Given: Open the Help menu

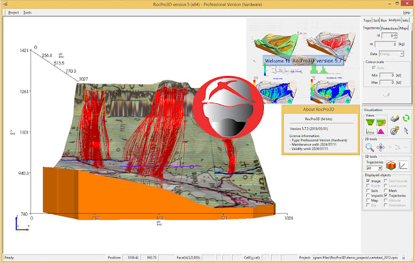Looking at the screenshot, I should click(x=407, y=12).
